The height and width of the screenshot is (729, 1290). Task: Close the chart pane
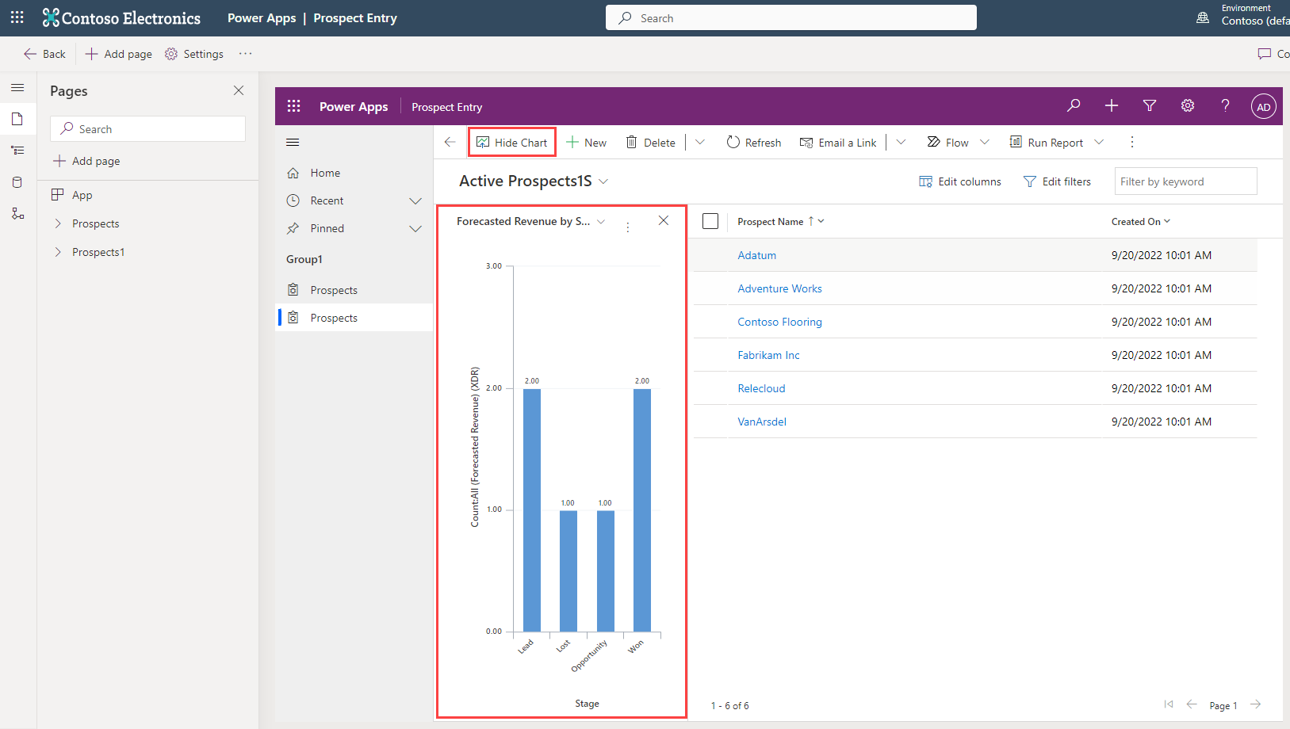point(664,220)
